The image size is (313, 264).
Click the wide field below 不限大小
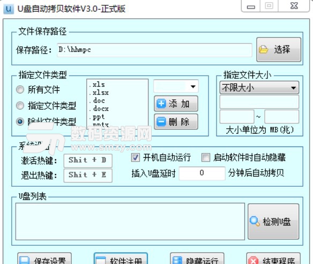[259, 102]
